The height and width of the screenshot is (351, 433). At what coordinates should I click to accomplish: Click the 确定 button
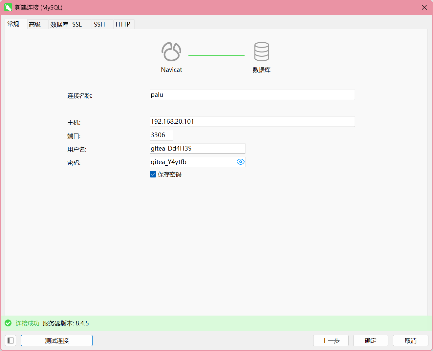[371, 341]
